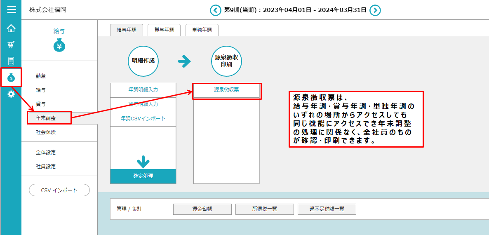
Task: Click the 確定処理 button
Action: pos(143,176)
